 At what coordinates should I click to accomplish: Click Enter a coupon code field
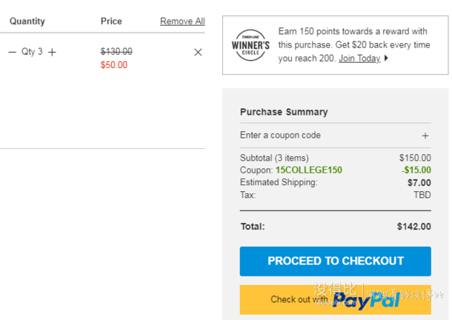tap(335, 136)
